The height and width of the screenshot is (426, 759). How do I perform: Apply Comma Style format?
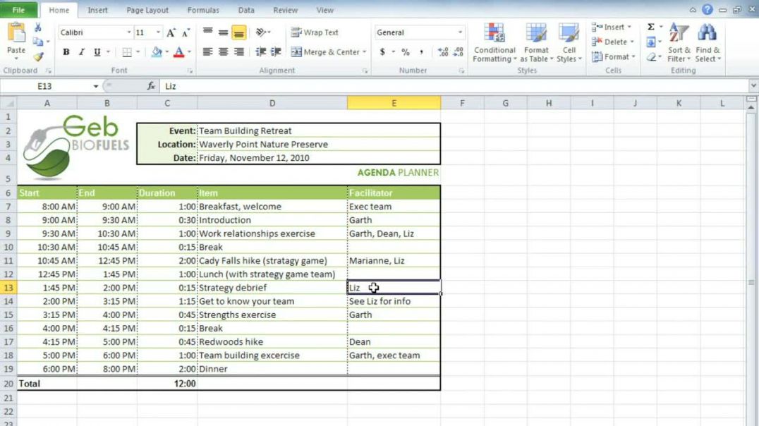point(421,51)
